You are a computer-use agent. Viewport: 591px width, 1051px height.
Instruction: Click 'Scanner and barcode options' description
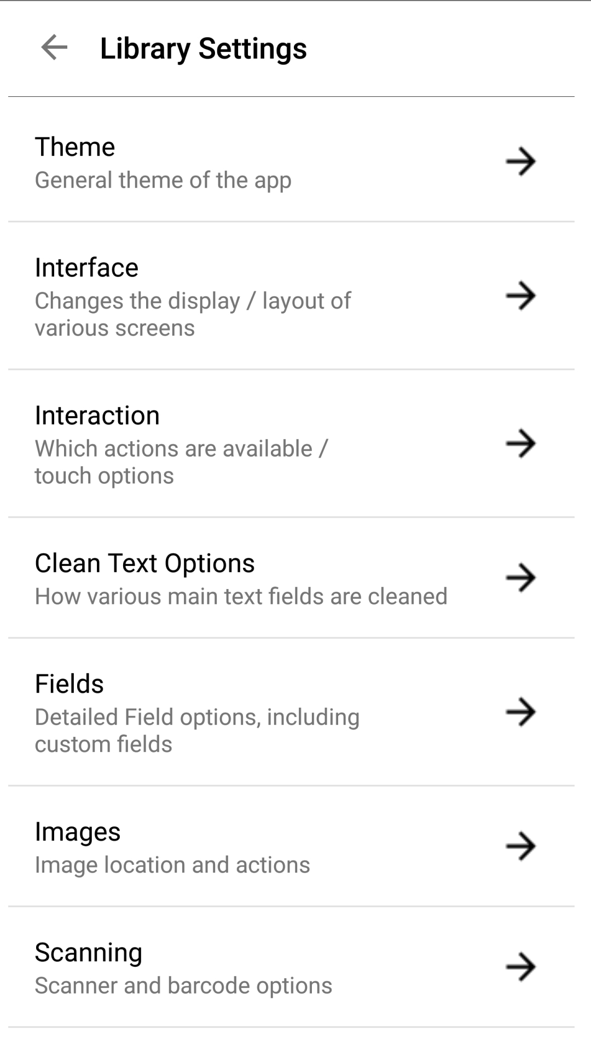[183, 986]
